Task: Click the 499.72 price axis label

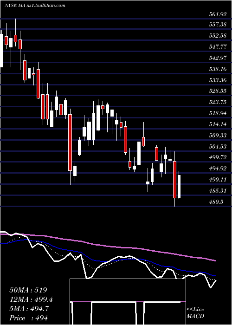Action: [217, 157]
